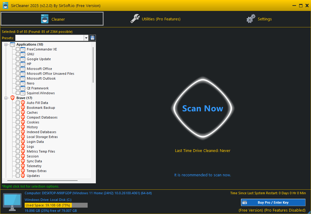
Task: Enable the HP checkbox
Action: pyautogui.click(x=18, y=64)
